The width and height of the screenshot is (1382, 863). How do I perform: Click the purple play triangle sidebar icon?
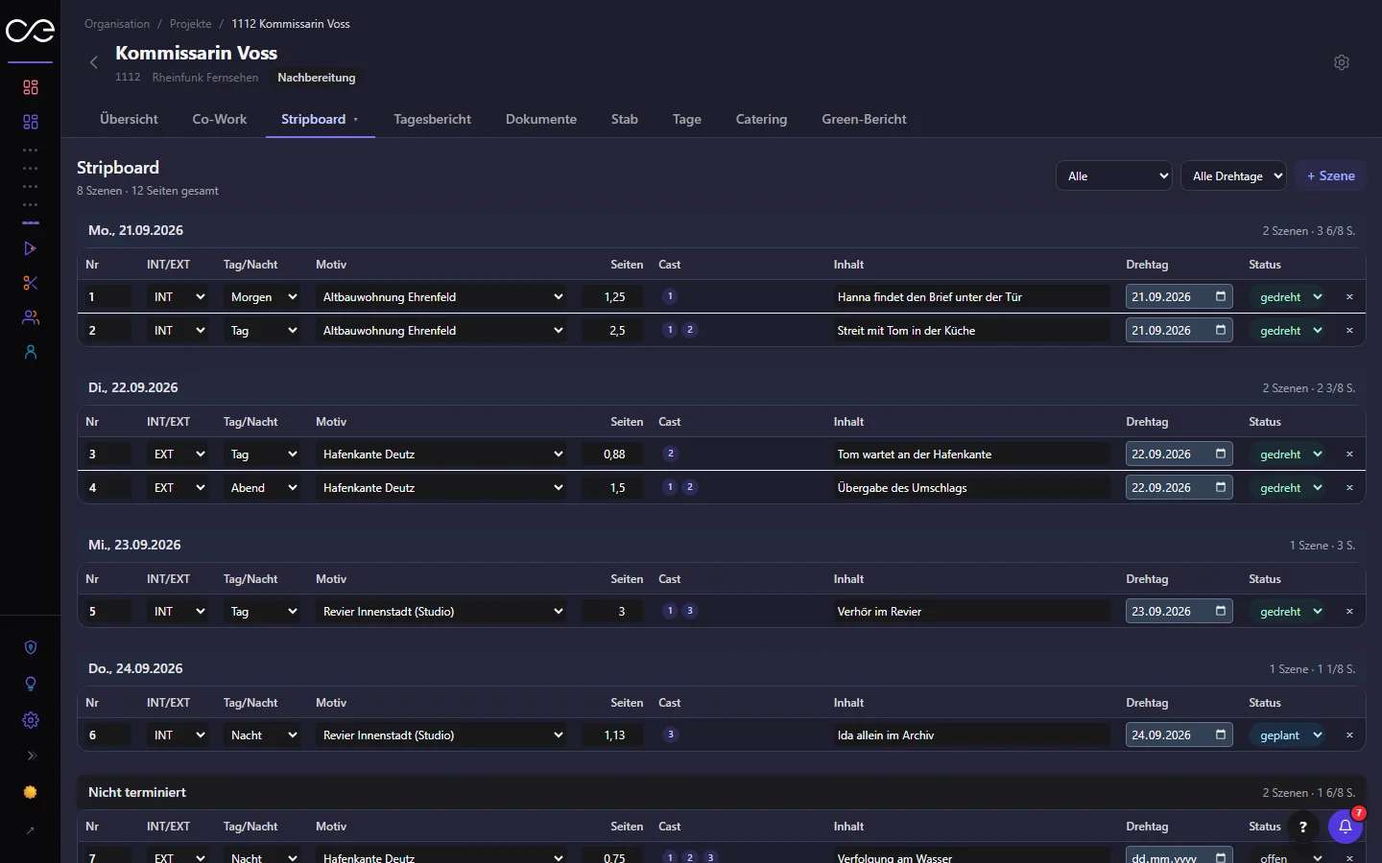[x=31, y=248]
